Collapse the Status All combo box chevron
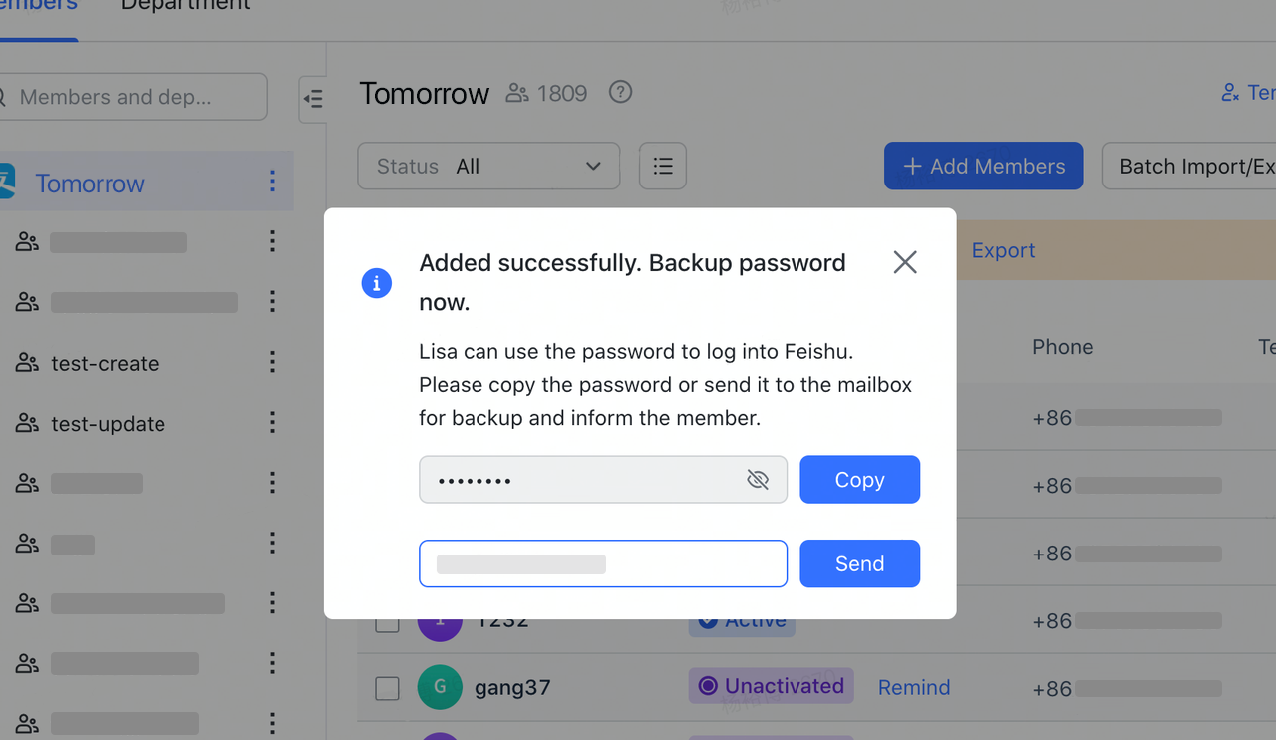This screenshot has height=740, width=1276. point(593,167)
